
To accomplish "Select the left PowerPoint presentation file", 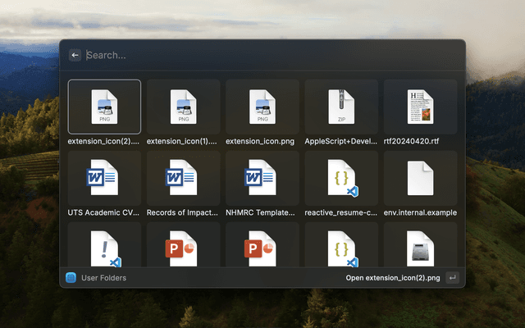I will (x=183, y=248).
